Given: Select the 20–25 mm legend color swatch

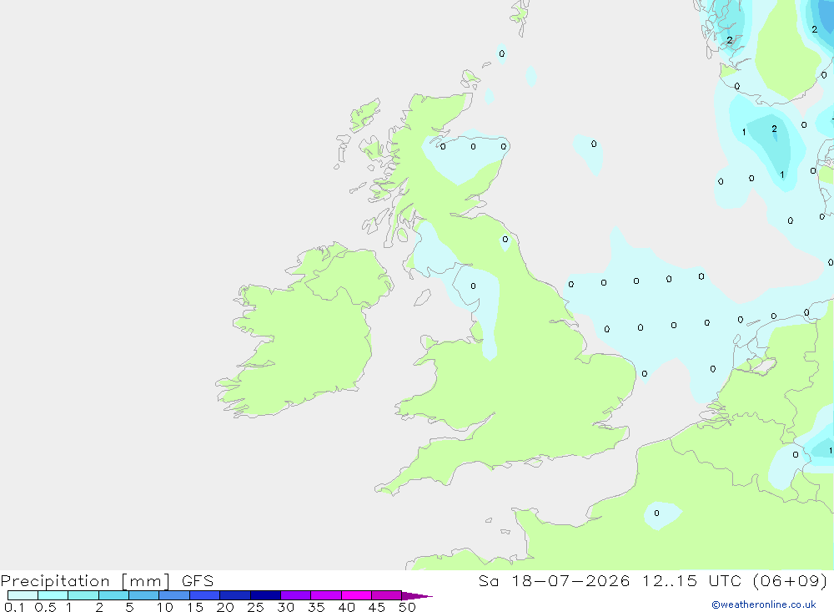Looking at the screenshot, I should point(235,595).
